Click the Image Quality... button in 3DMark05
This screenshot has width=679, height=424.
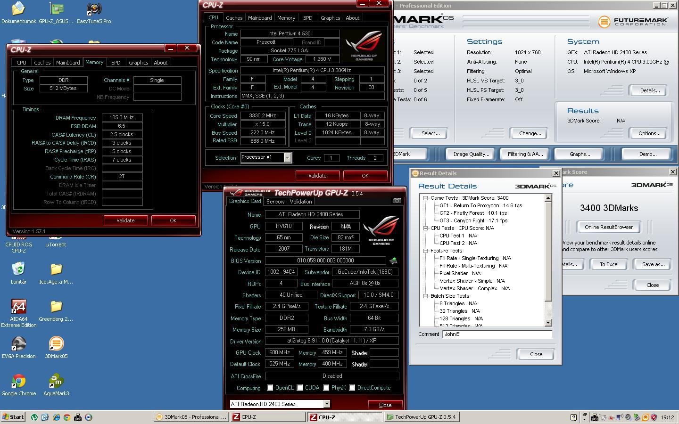(471, 154)
